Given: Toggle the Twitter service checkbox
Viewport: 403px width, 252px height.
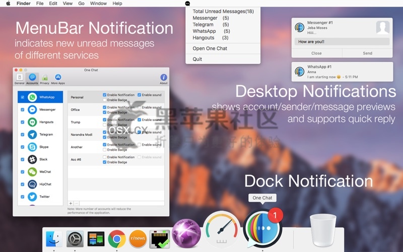Looking at the screenshot, I should pyautogui.click(x=23, y=197).
